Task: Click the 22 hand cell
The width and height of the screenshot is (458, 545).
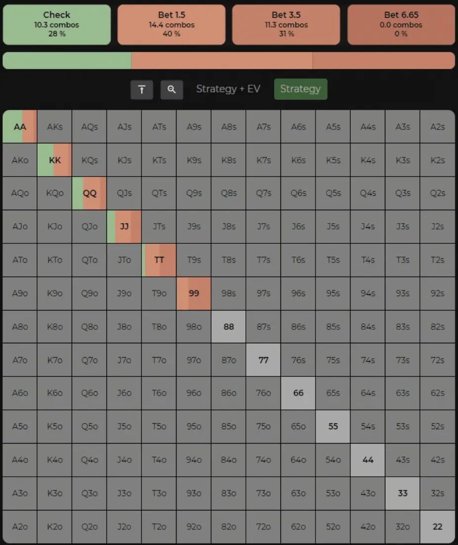Action: pyautogui.click(x=437, y=526)
